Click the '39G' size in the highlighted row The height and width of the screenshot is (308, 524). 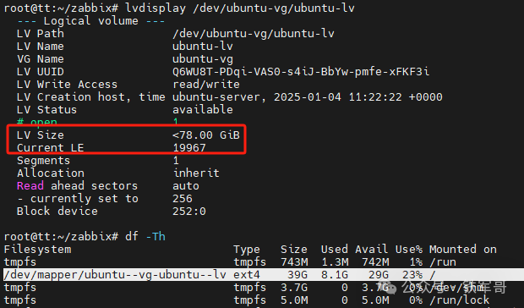click(x=297, y=275)
